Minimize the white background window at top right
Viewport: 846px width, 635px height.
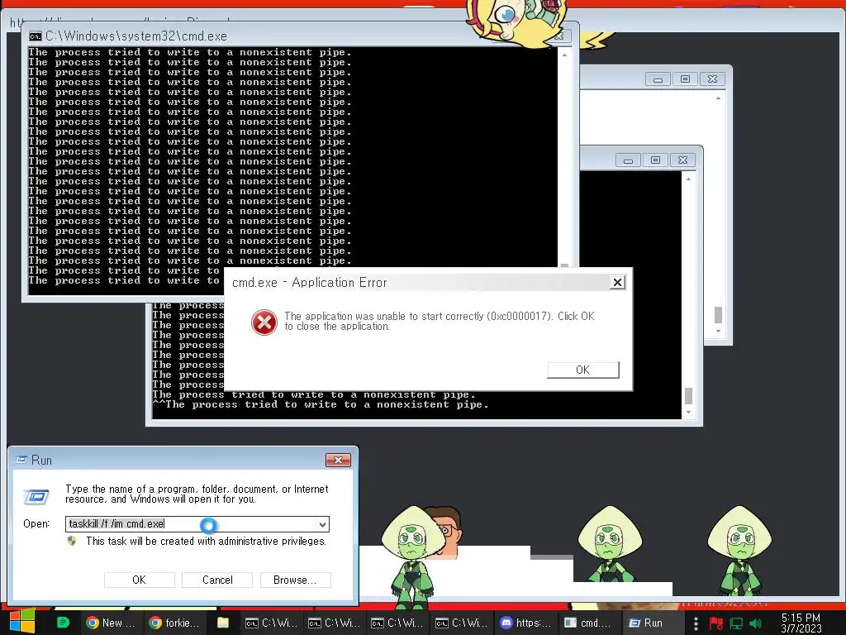point(658,79)
